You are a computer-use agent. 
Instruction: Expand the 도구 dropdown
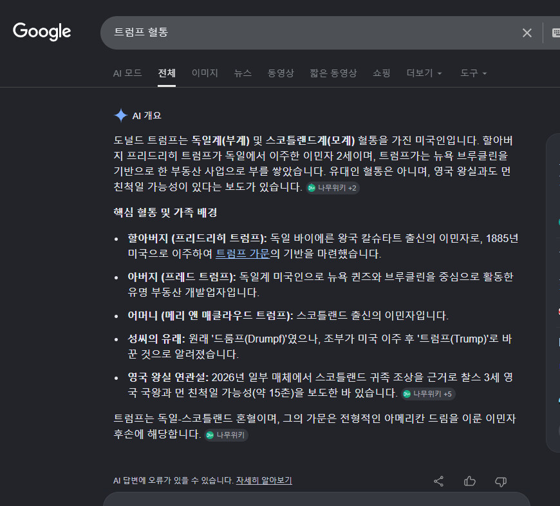(474, 73)
